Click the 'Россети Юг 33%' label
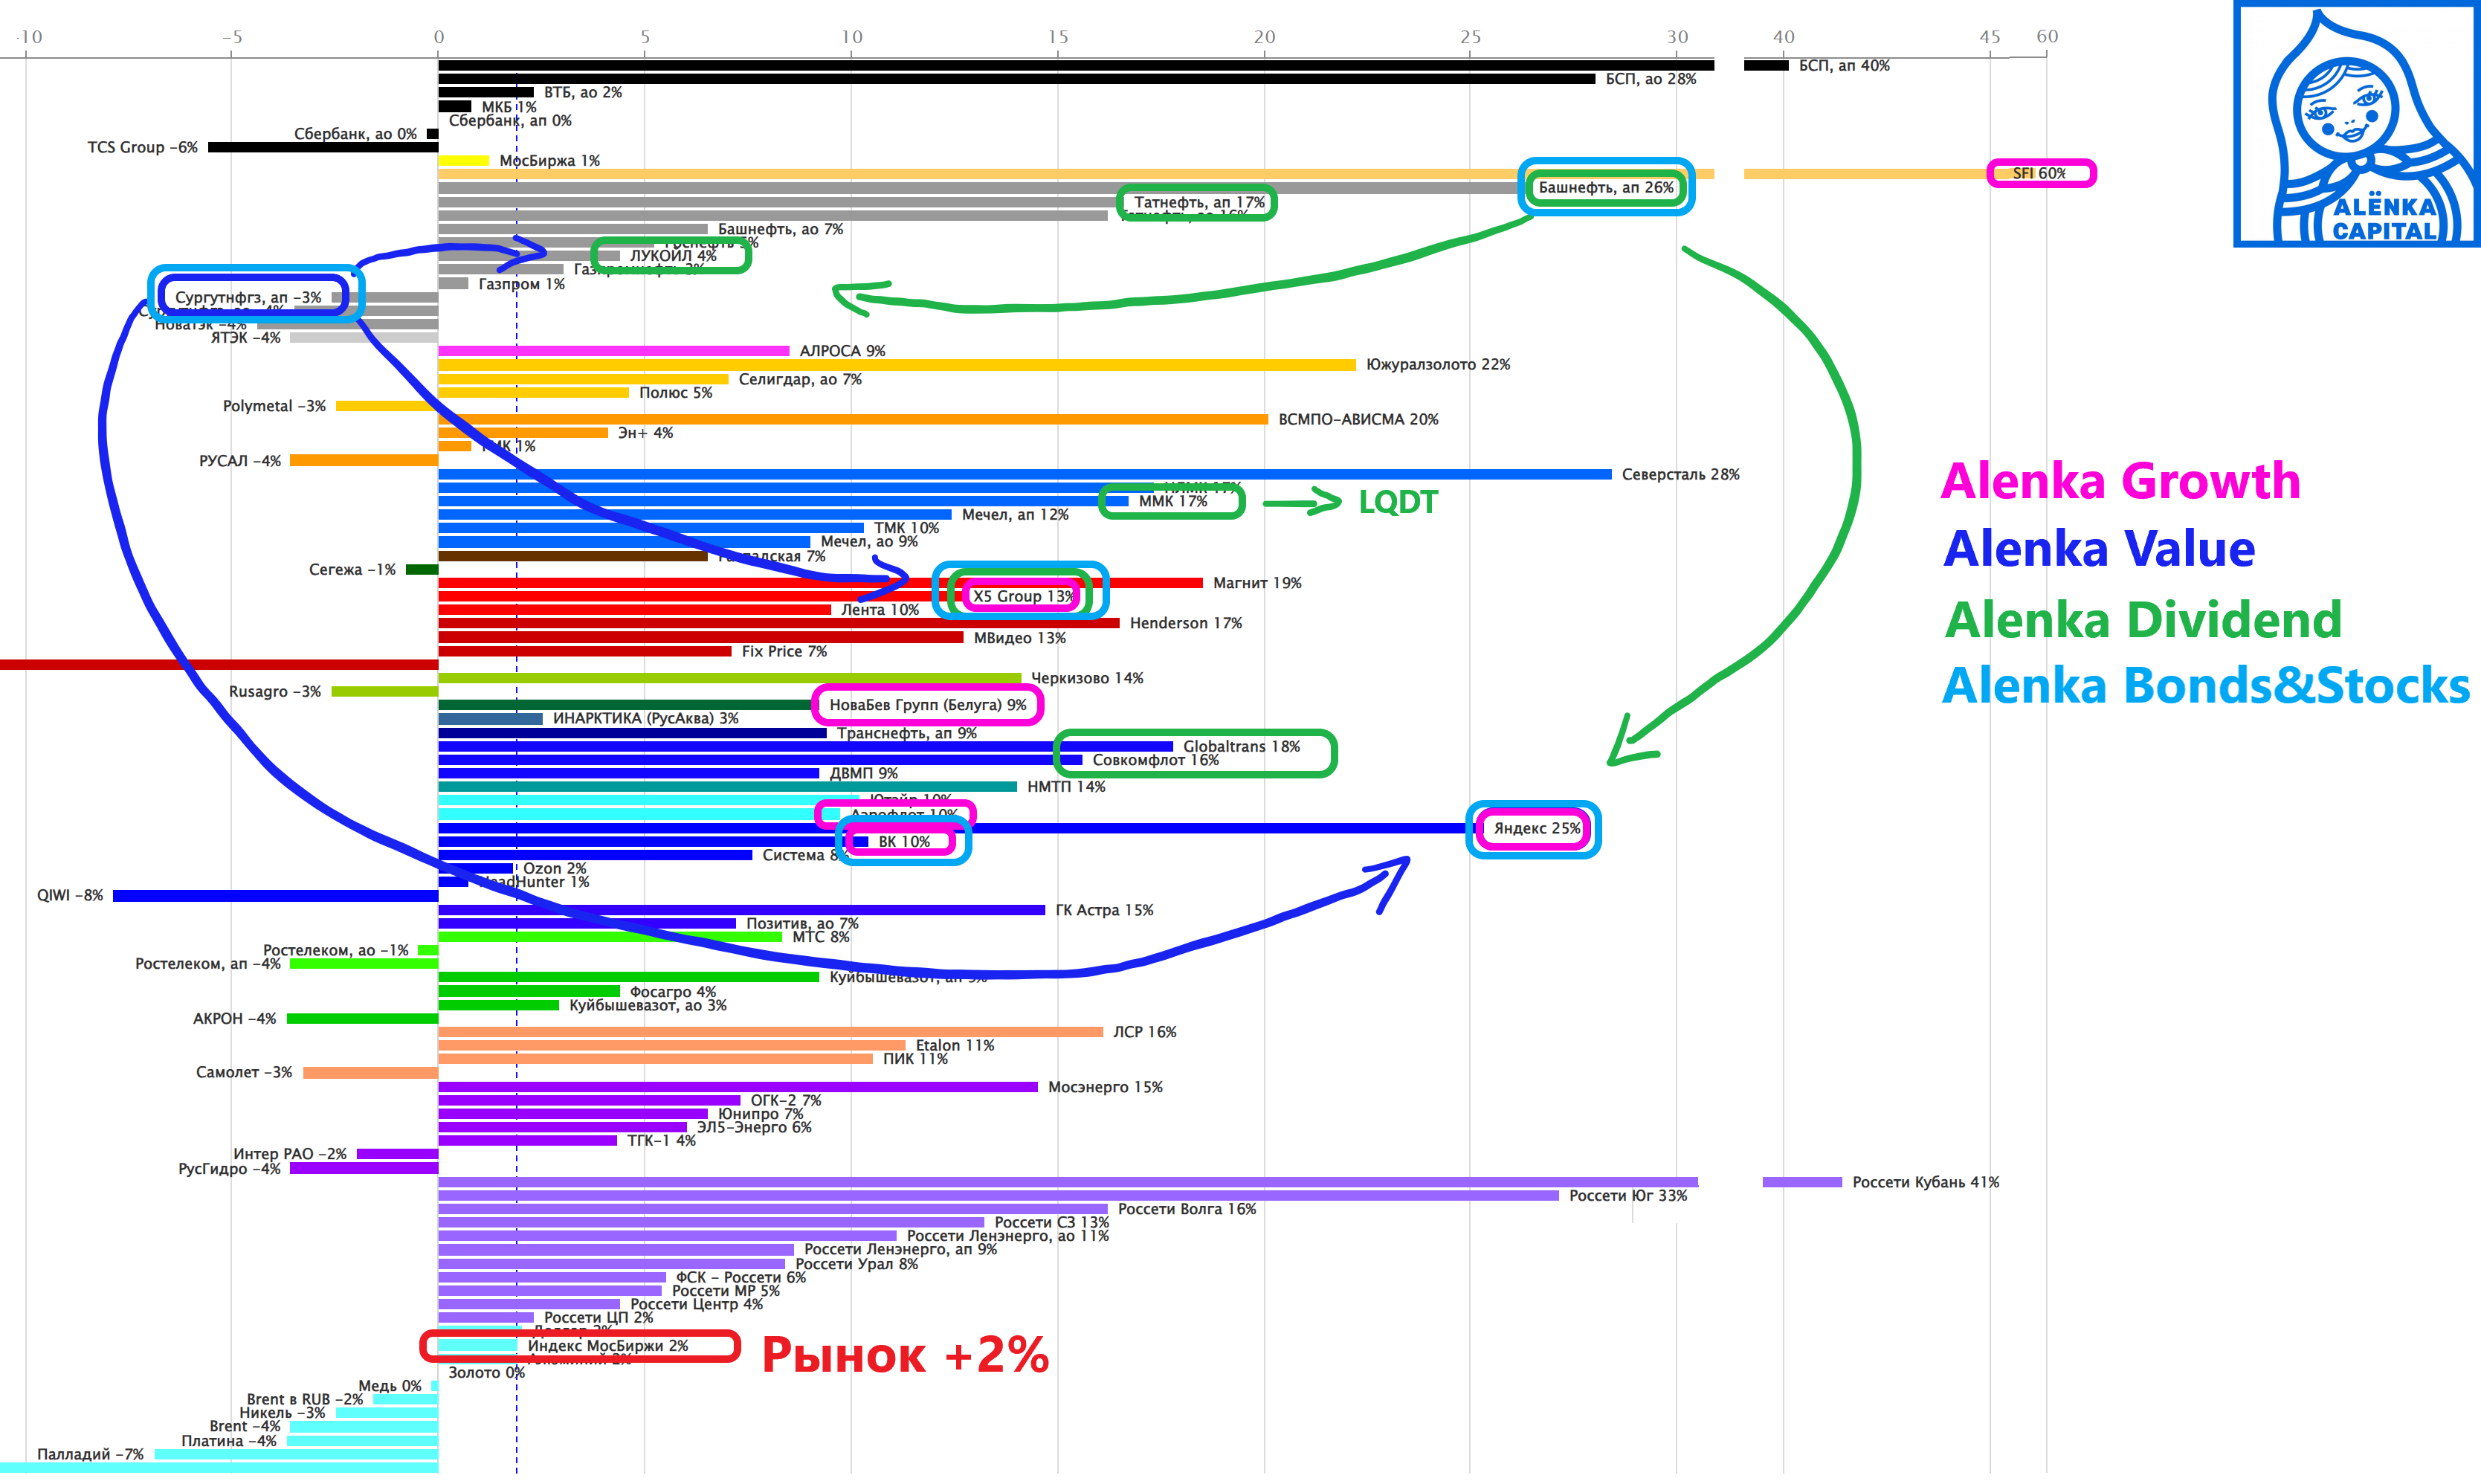The width and height of the screenshot is (2481, 1484). click(x=1628, y=1196)
